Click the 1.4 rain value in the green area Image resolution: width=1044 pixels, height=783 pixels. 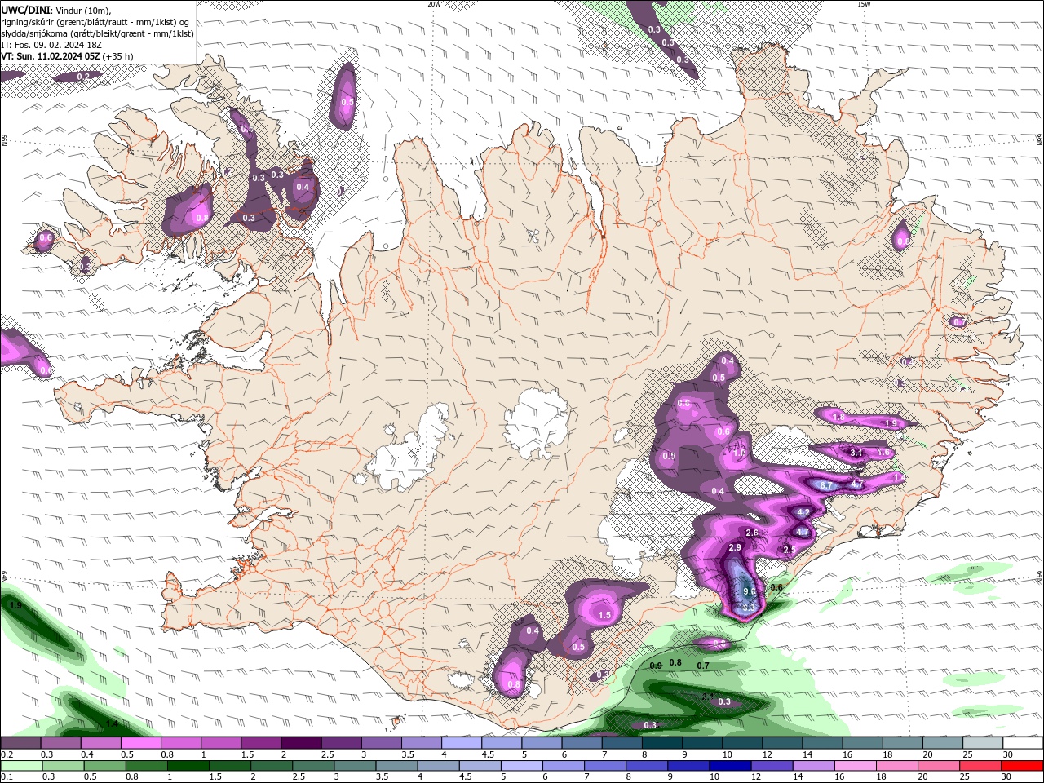click(x=113, y=723)
